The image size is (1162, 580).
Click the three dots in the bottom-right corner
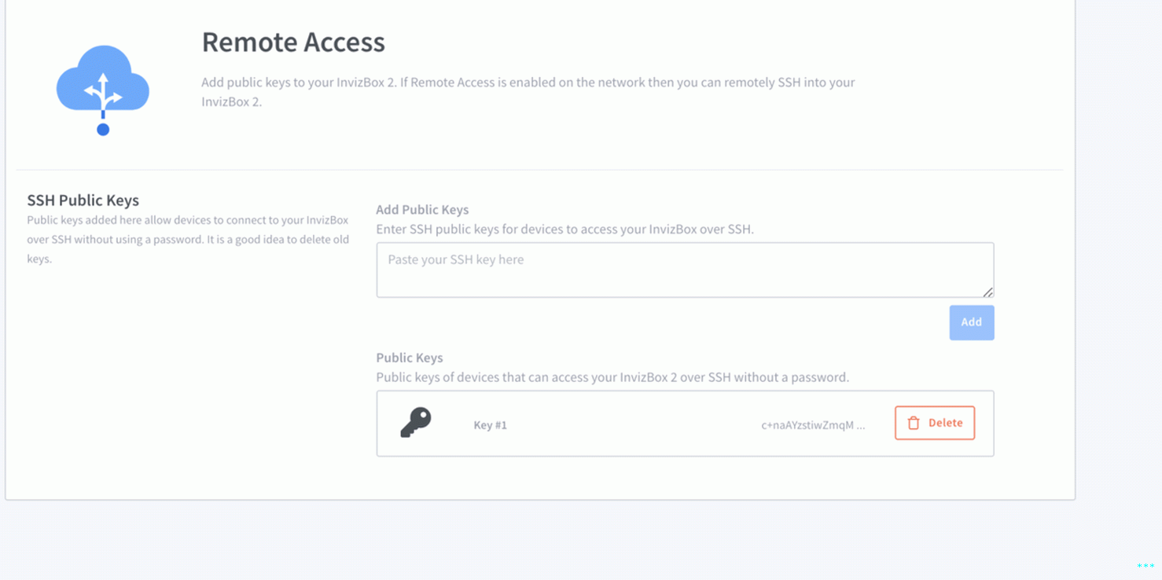coord(1145,566)
